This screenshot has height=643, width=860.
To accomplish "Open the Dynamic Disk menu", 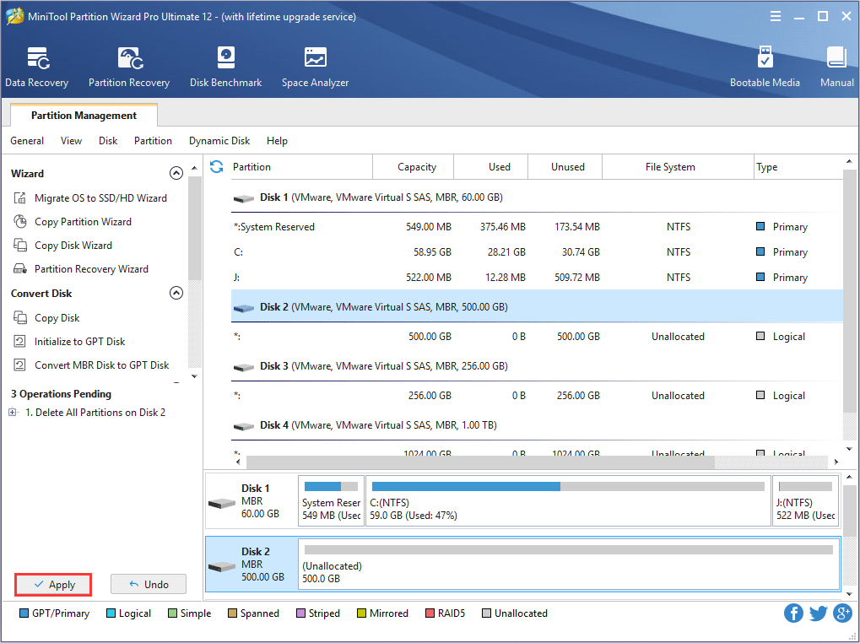I will pos(219,141).
